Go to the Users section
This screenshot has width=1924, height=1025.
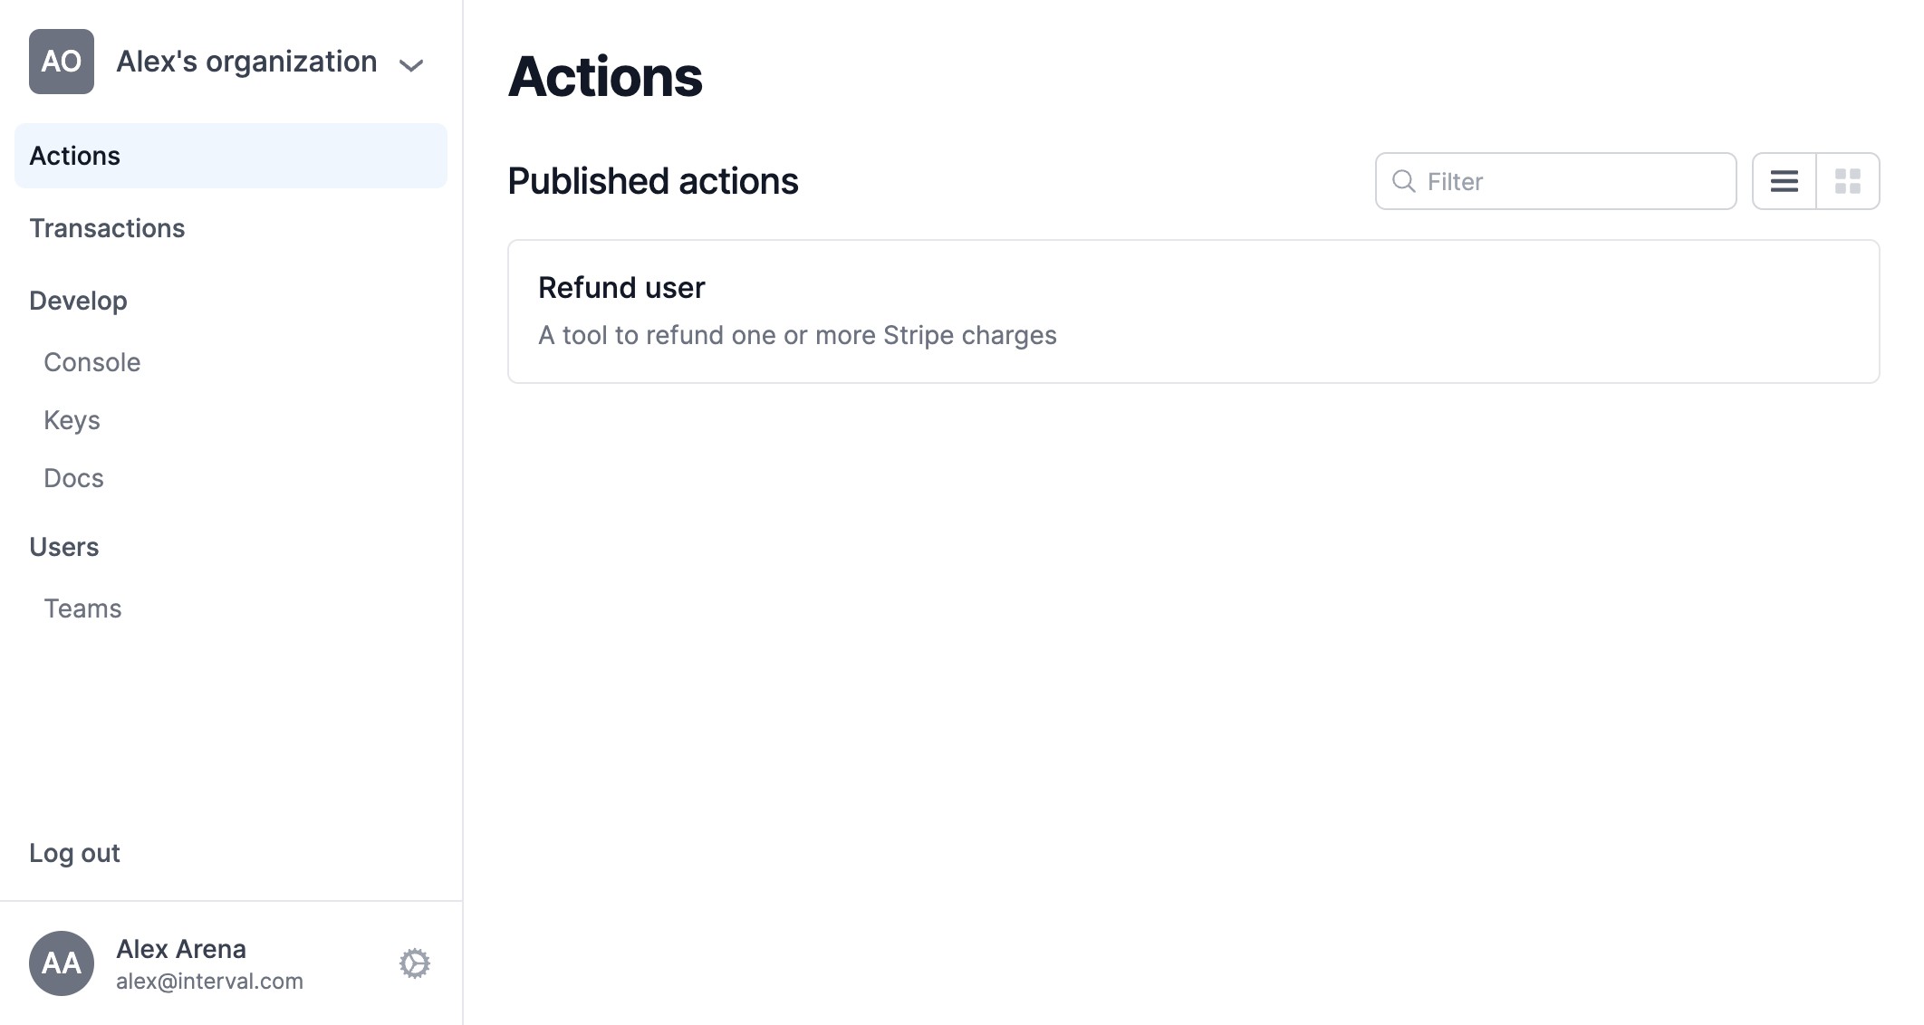[x=64, y=547]
